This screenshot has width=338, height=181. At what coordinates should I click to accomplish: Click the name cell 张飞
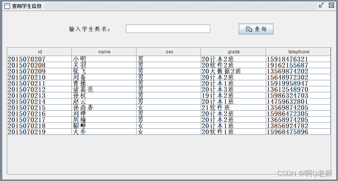[104, 71]
